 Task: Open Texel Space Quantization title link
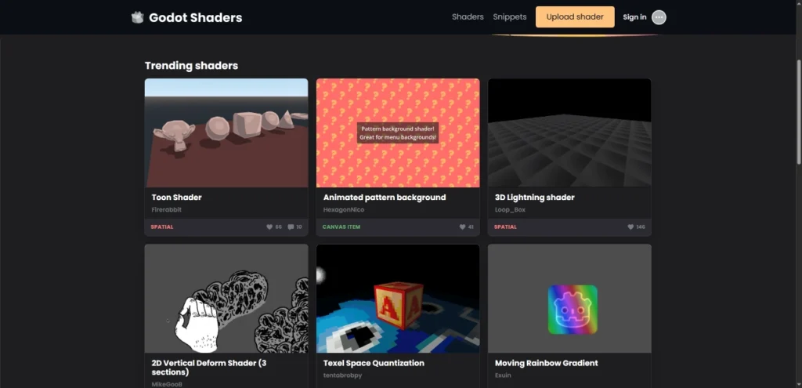[374, 363]
